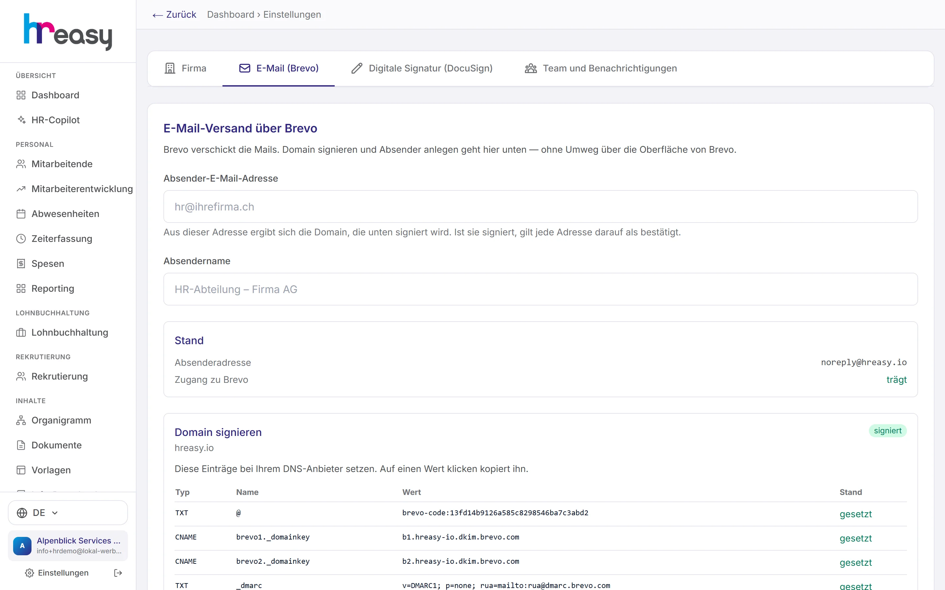945x590 pixels.
Task: Open Team und Benachrichtigungen tab
Action: [600, 68]
